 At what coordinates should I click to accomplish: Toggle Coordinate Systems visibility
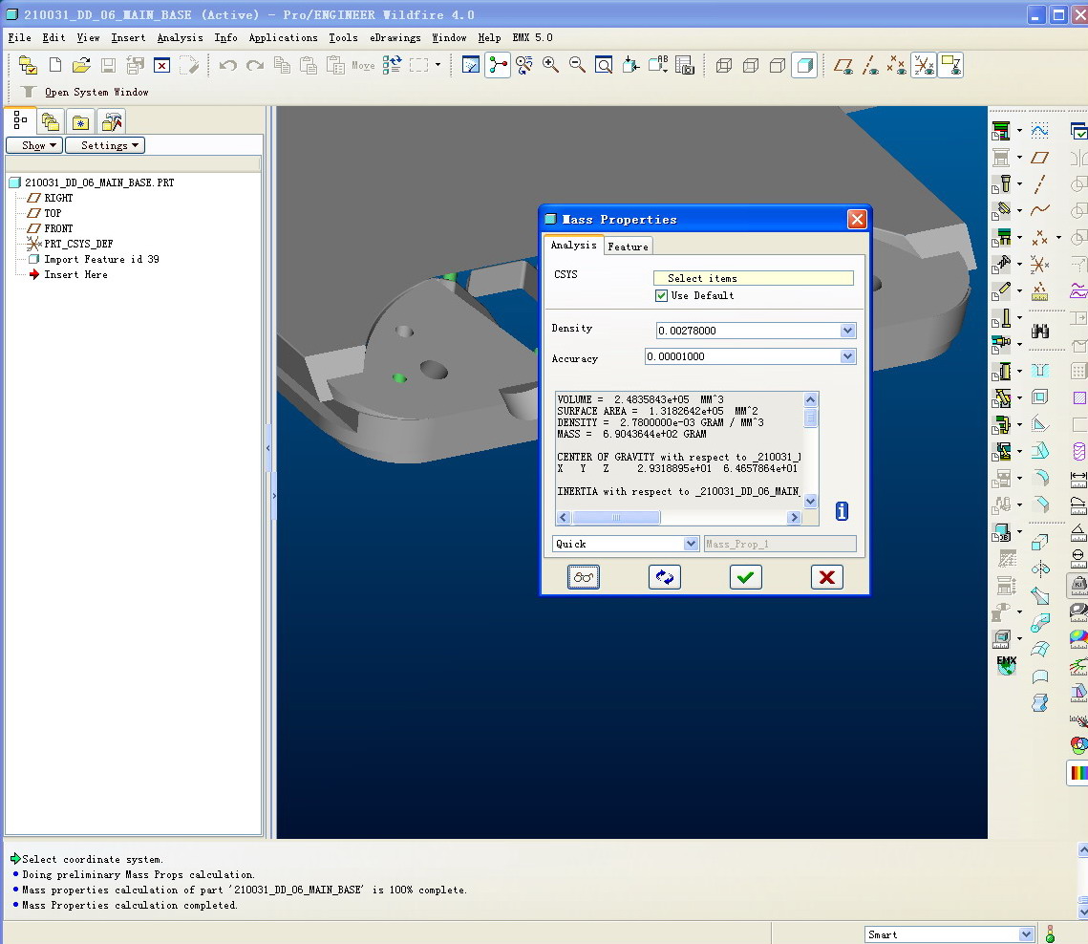point(924,65)
